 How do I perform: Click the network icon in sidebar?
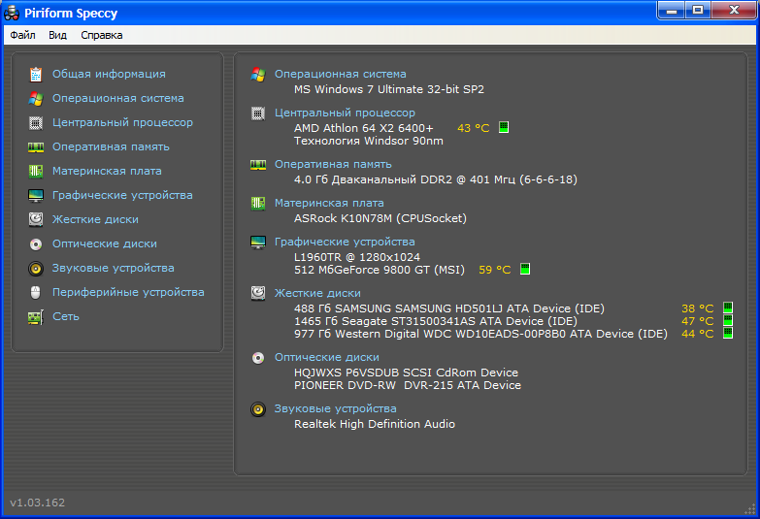tap(36, 316)
